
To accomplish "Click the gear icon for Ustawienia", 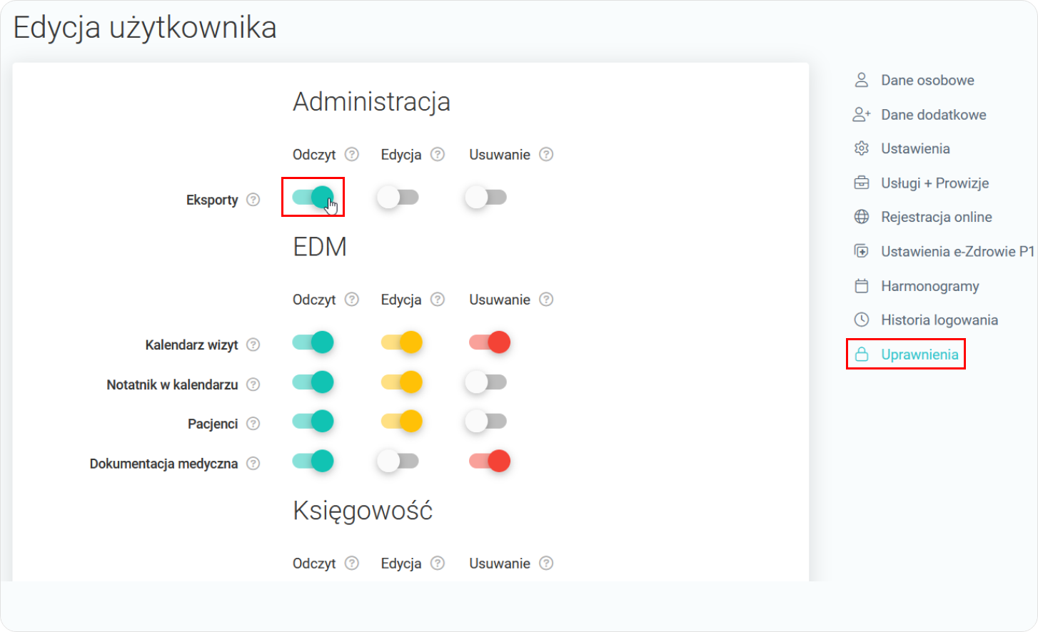I will [x=862, y=148].
